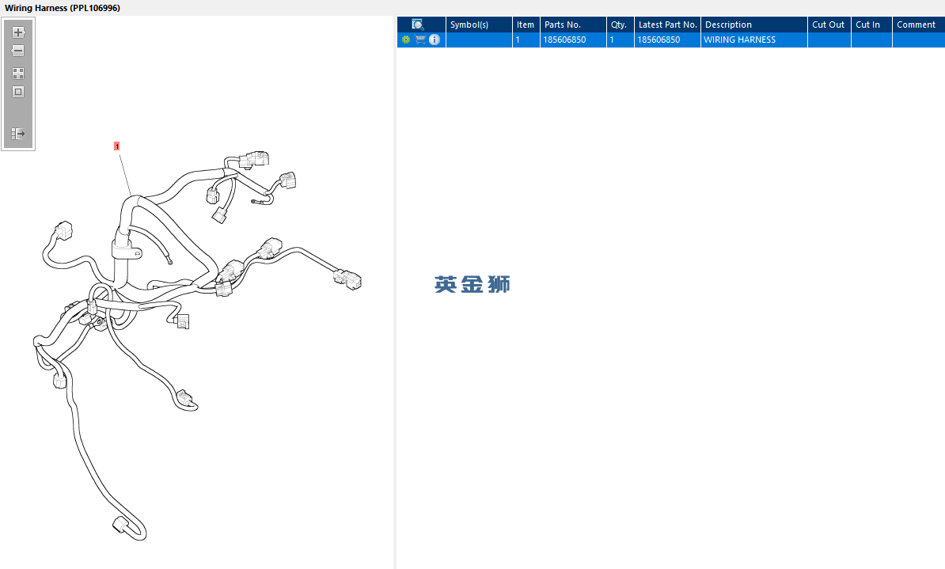Sort by the Symbol(s) column header
The image size is (945, 569).
click(479, 24)
